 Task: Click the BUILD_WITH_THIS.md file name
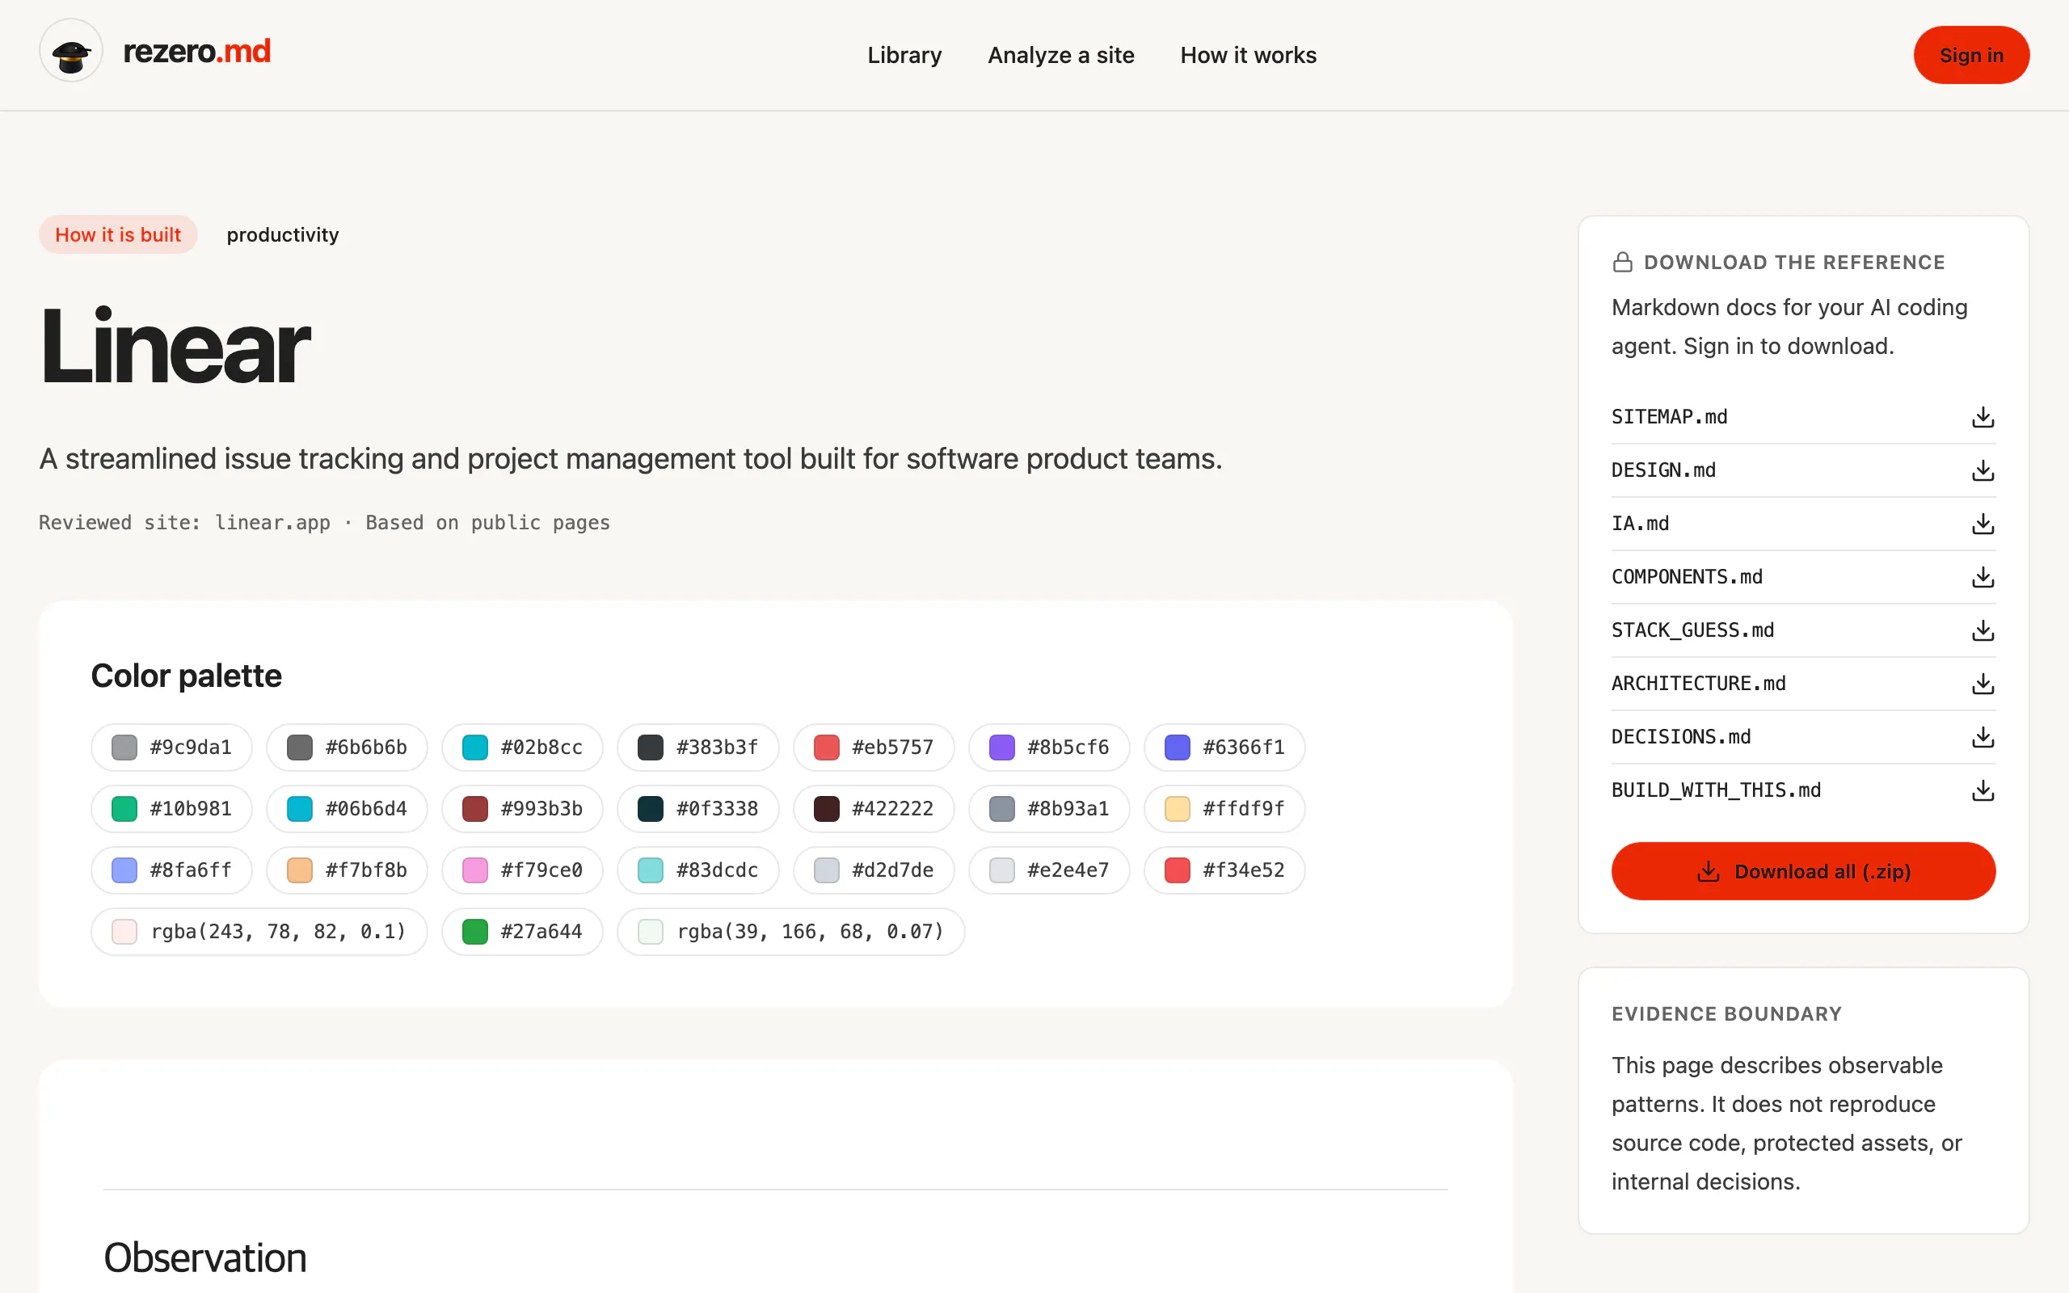click(1716, 791)
